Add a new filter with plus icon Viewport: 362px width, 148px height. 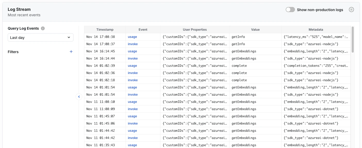(71, 52)
